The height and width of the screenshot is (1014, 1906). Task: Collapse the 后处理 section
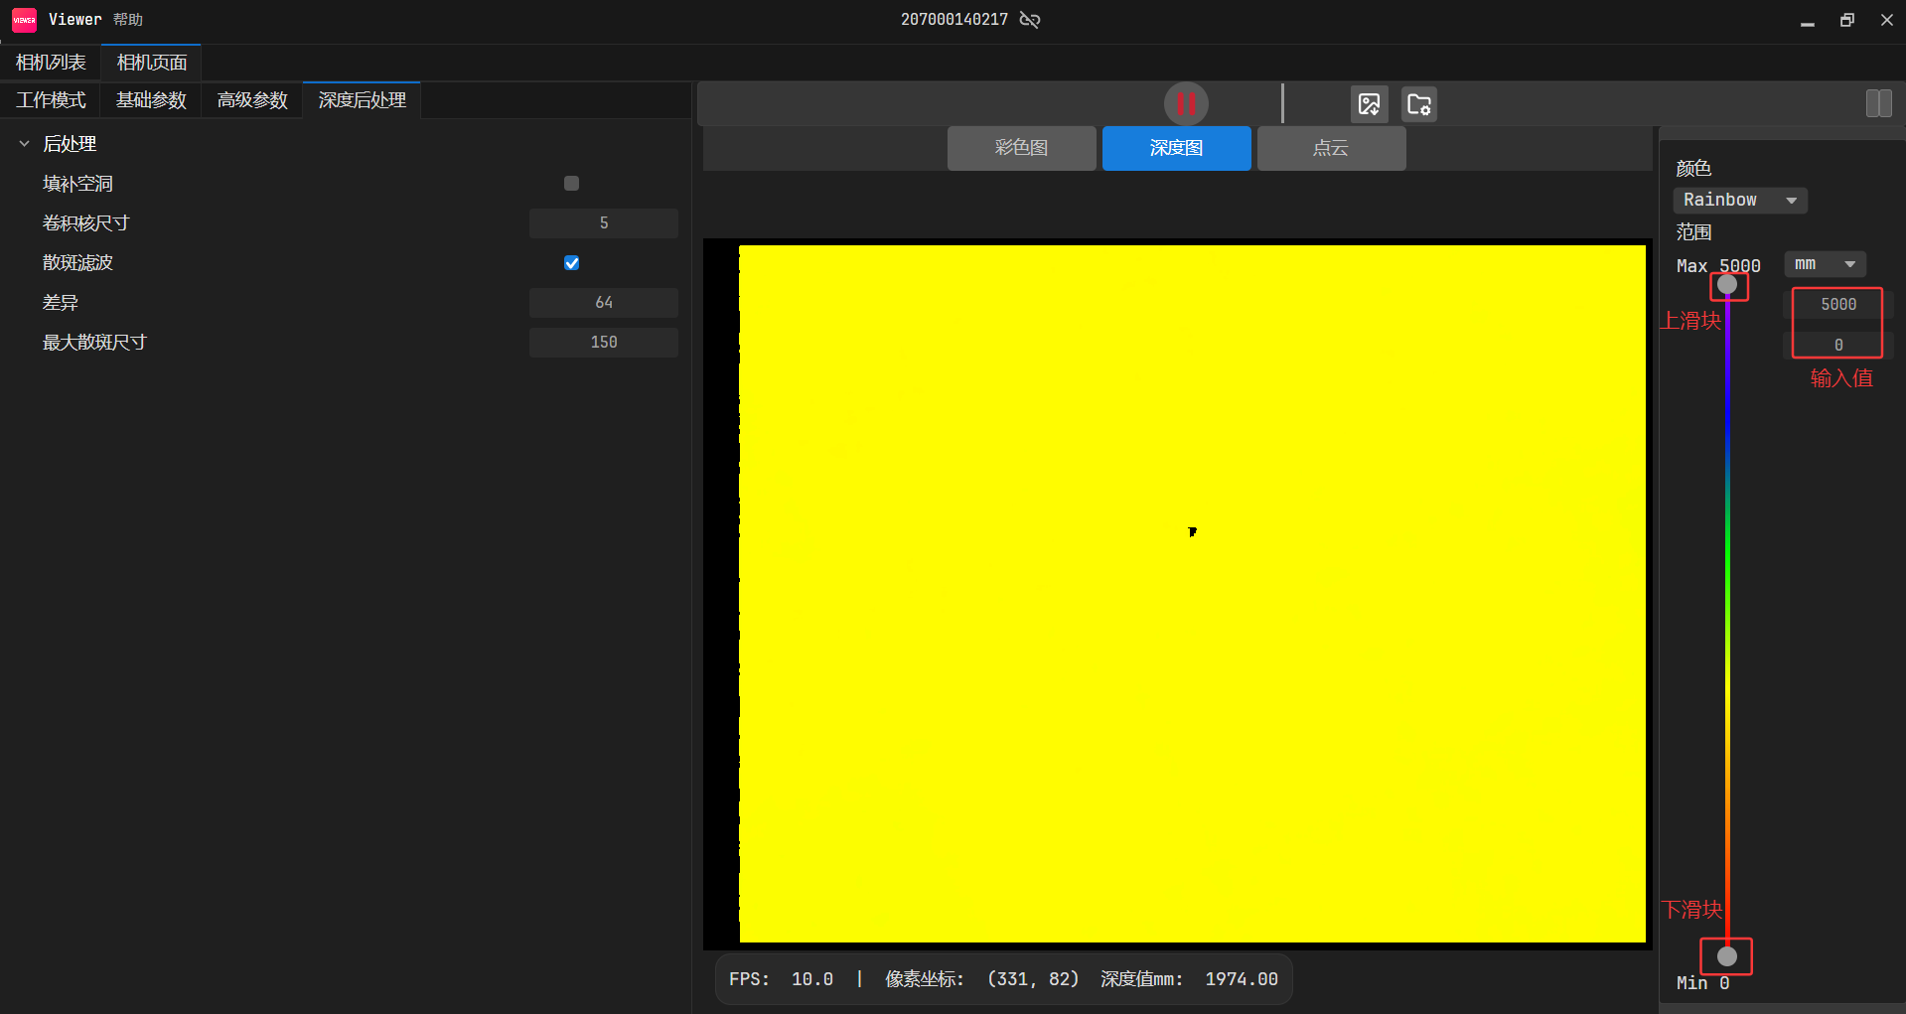pyautogui.click(x=25, y=144)
